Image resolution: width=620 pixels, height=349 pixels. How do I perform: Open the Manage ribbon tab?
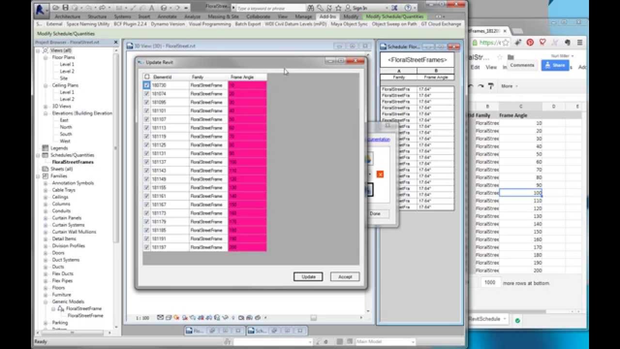(x=304, y=16)
